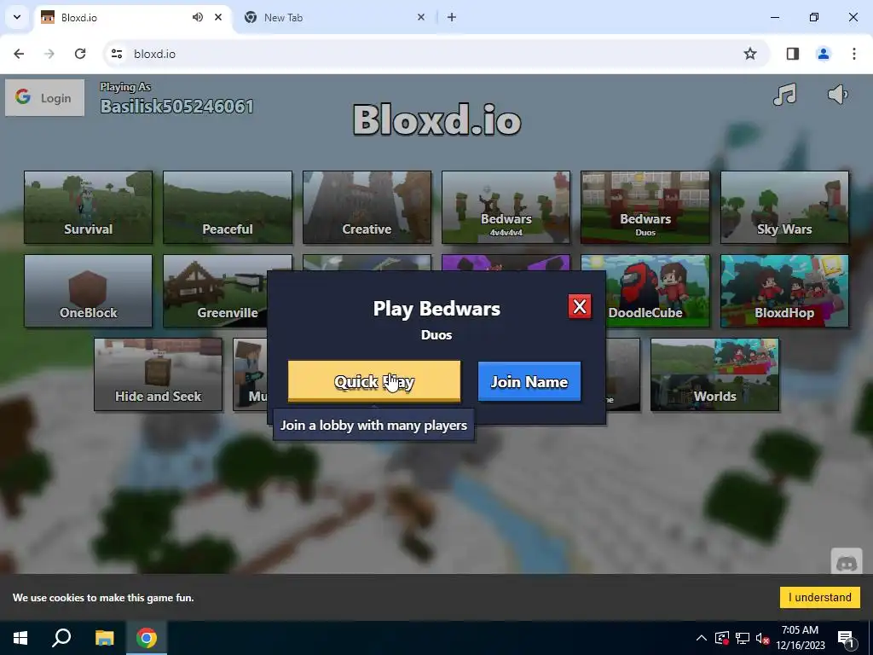Open the Creative game mode
873x655 pixels.
click(367, 207)
